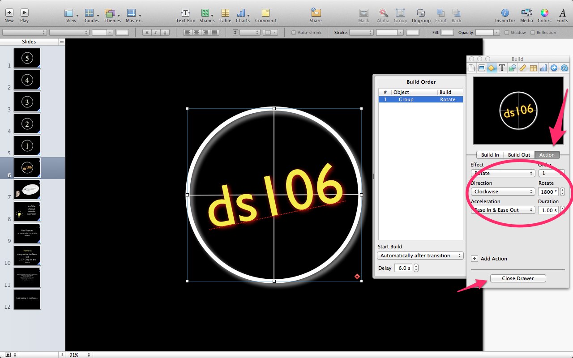Send object to Back
Viewport: 573px width, 358px height.
456,16
